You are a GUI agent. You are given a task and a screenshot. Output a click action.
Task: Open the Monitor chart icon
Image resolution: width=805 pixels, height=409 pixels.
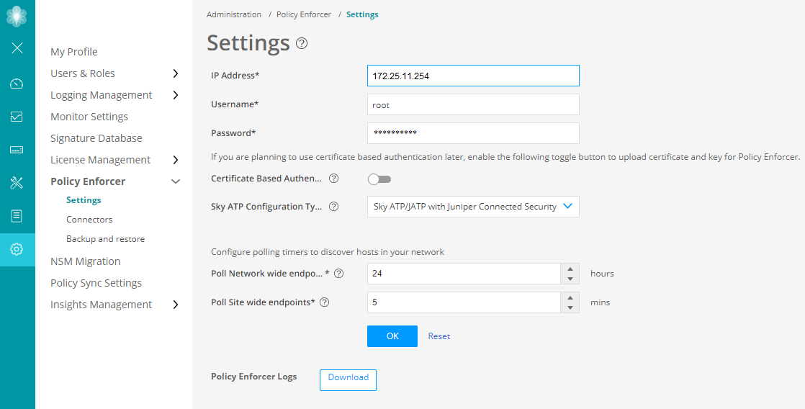click(x=17, y=117)
